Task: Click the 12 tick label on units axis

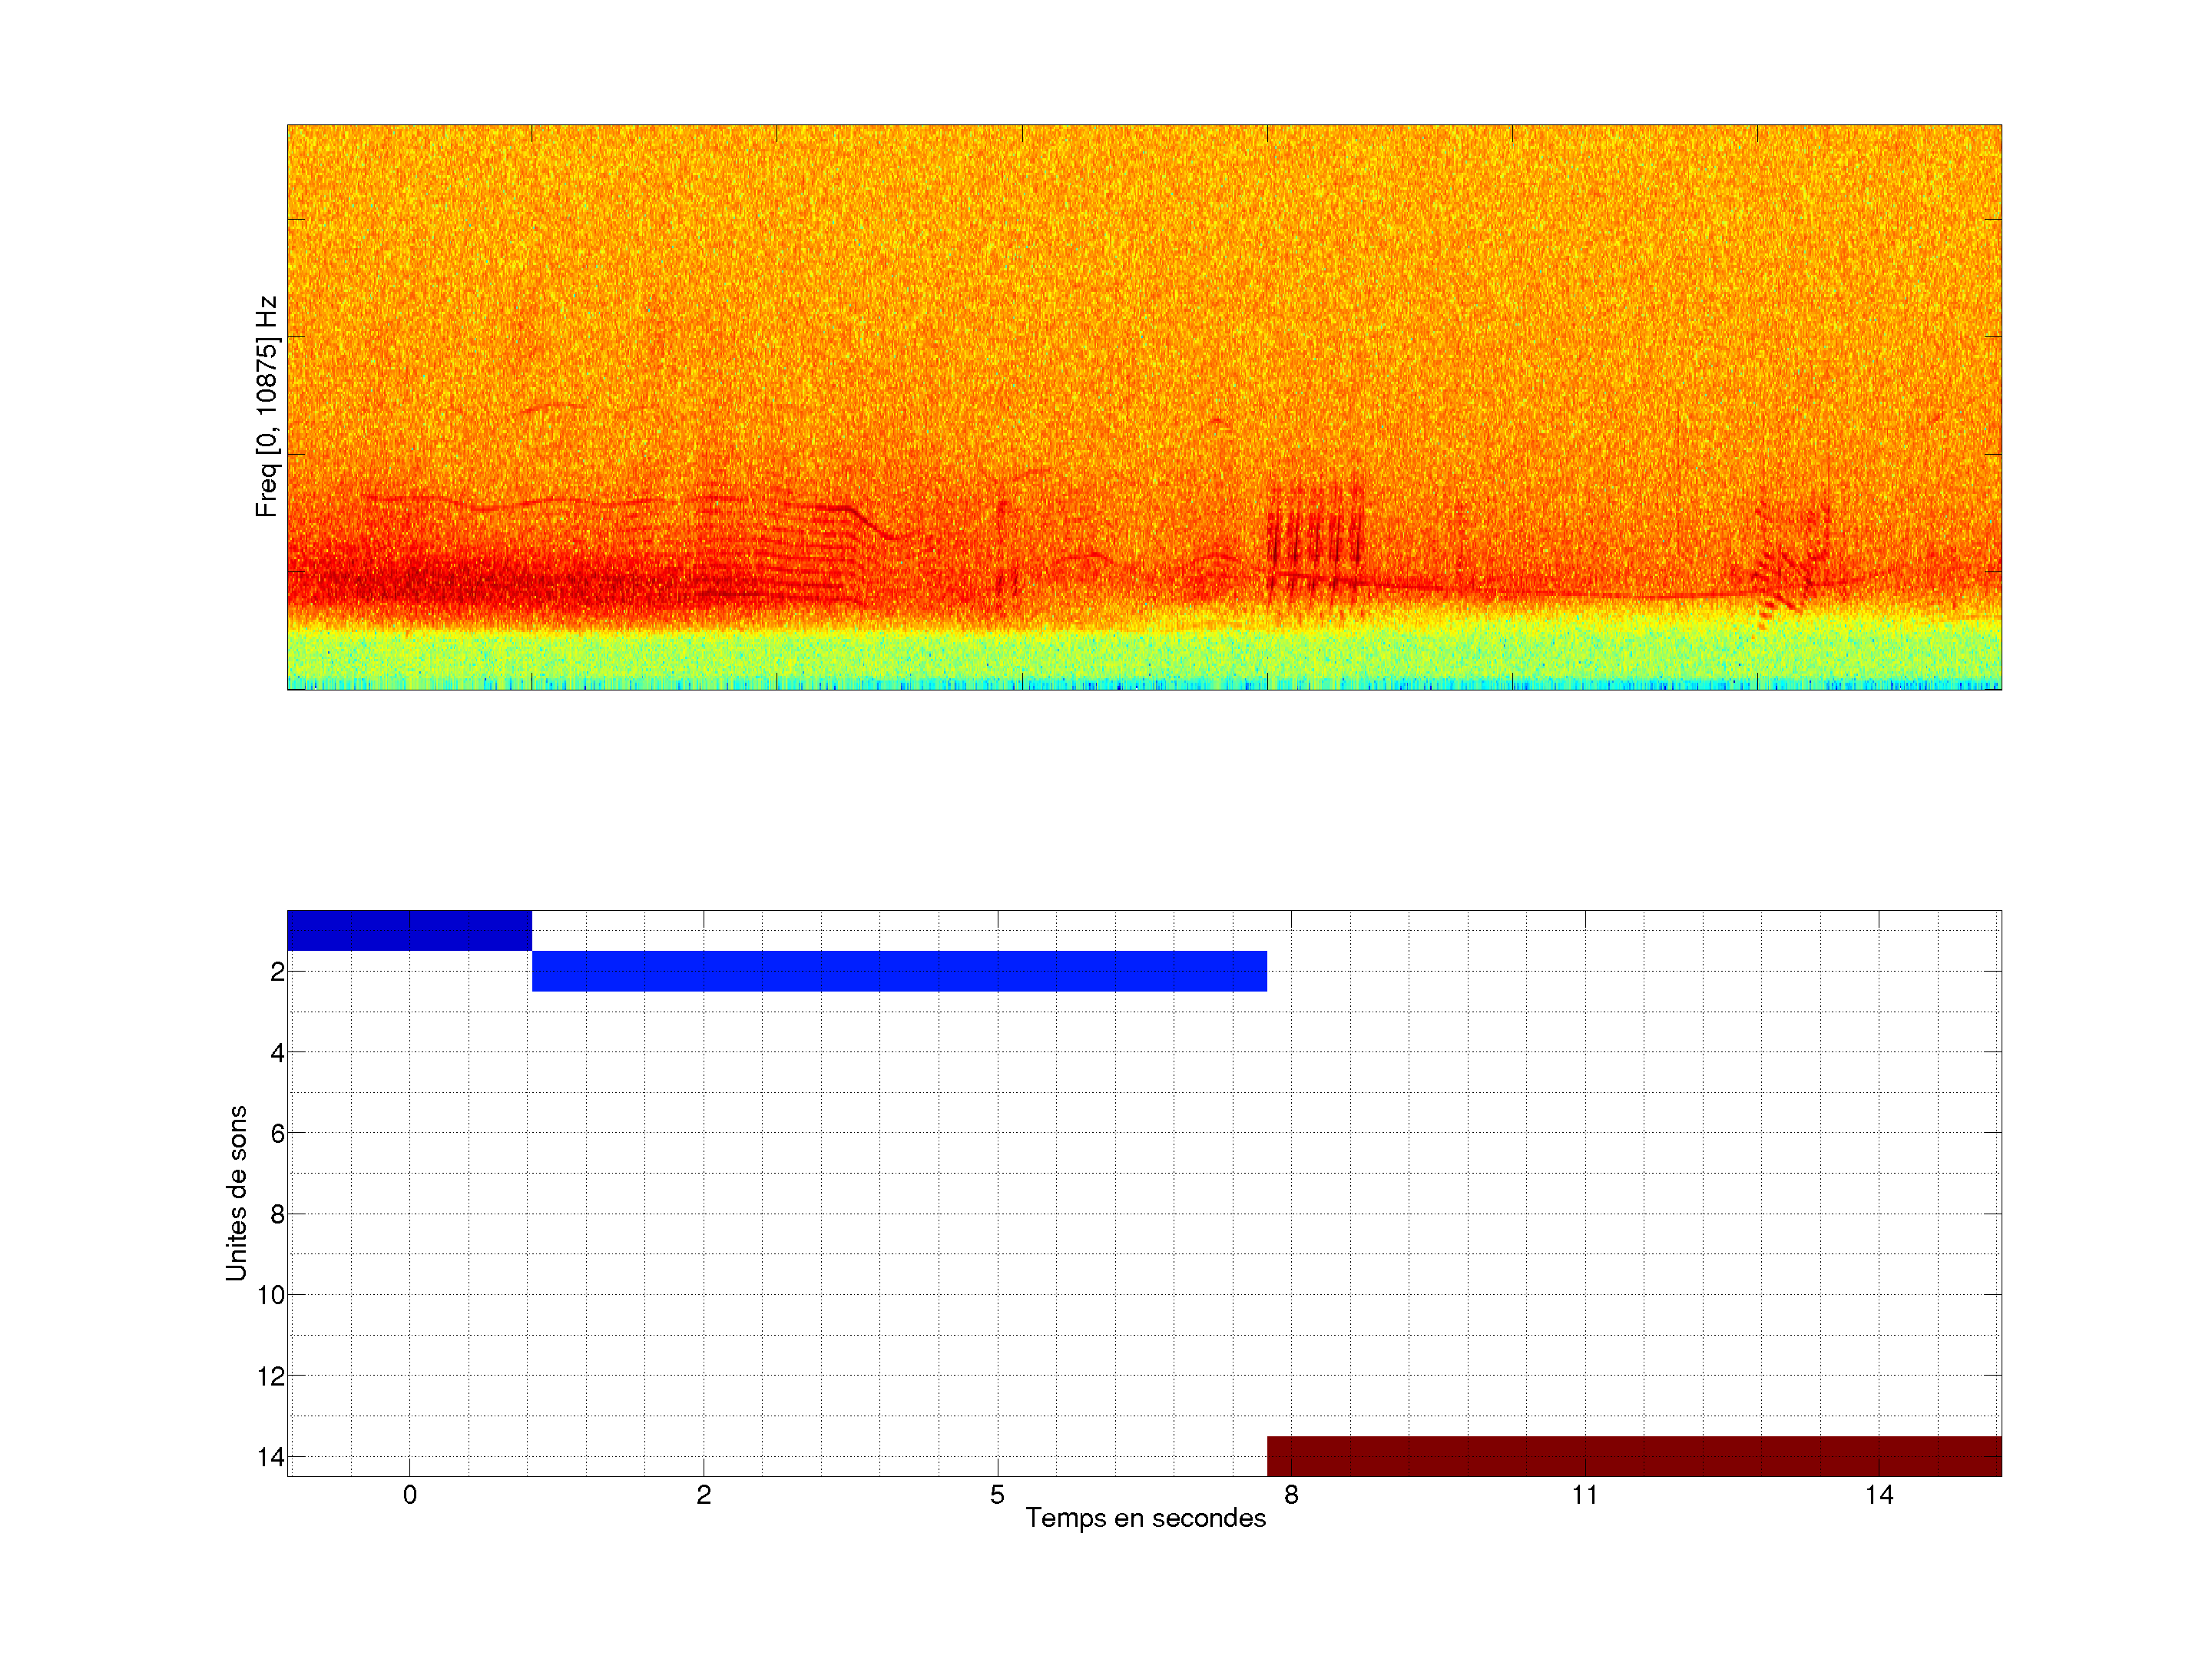Action: pos(271,1376)
